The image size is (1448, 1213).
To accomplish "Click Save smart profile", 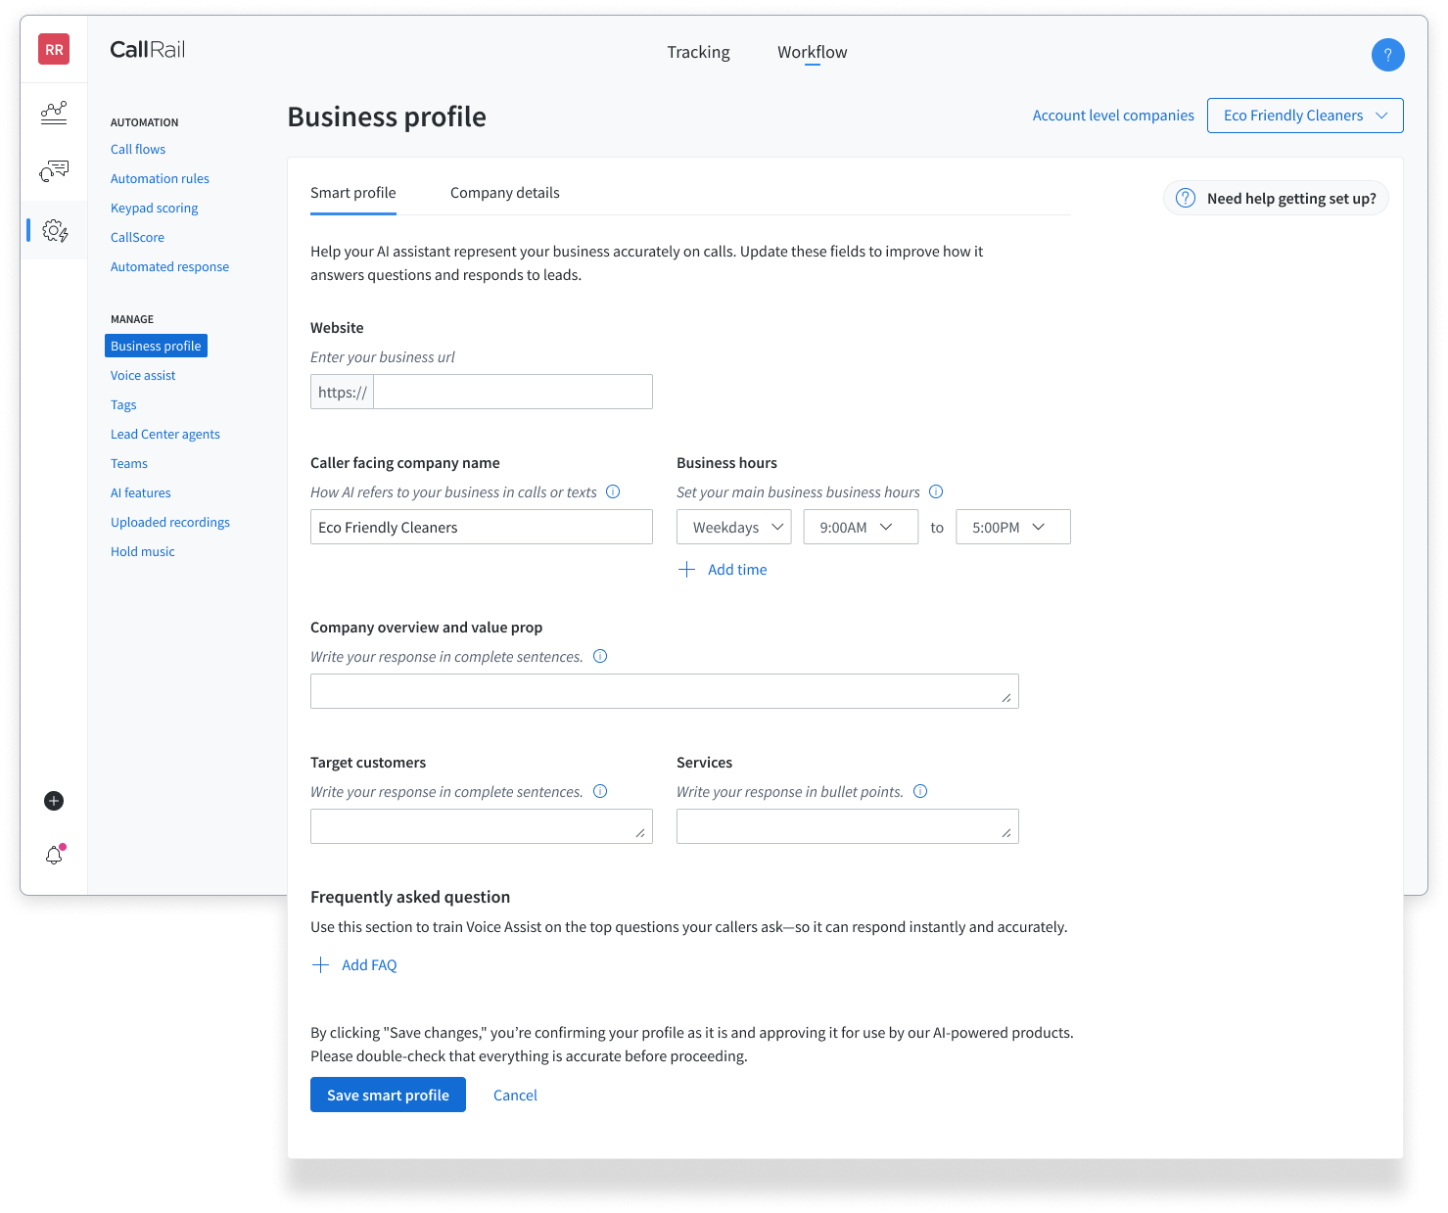I will pyautogui.click(x=388, y=1095).
